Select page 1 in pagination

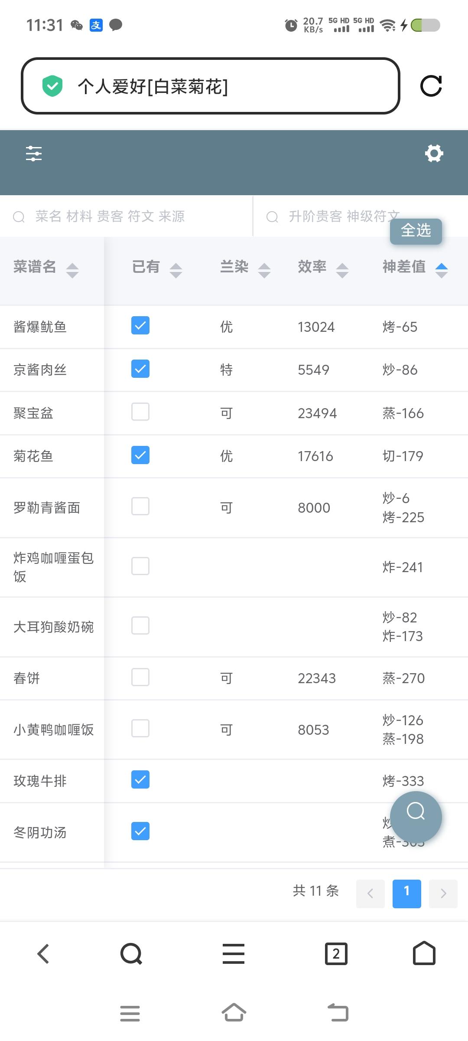[406, 893]
